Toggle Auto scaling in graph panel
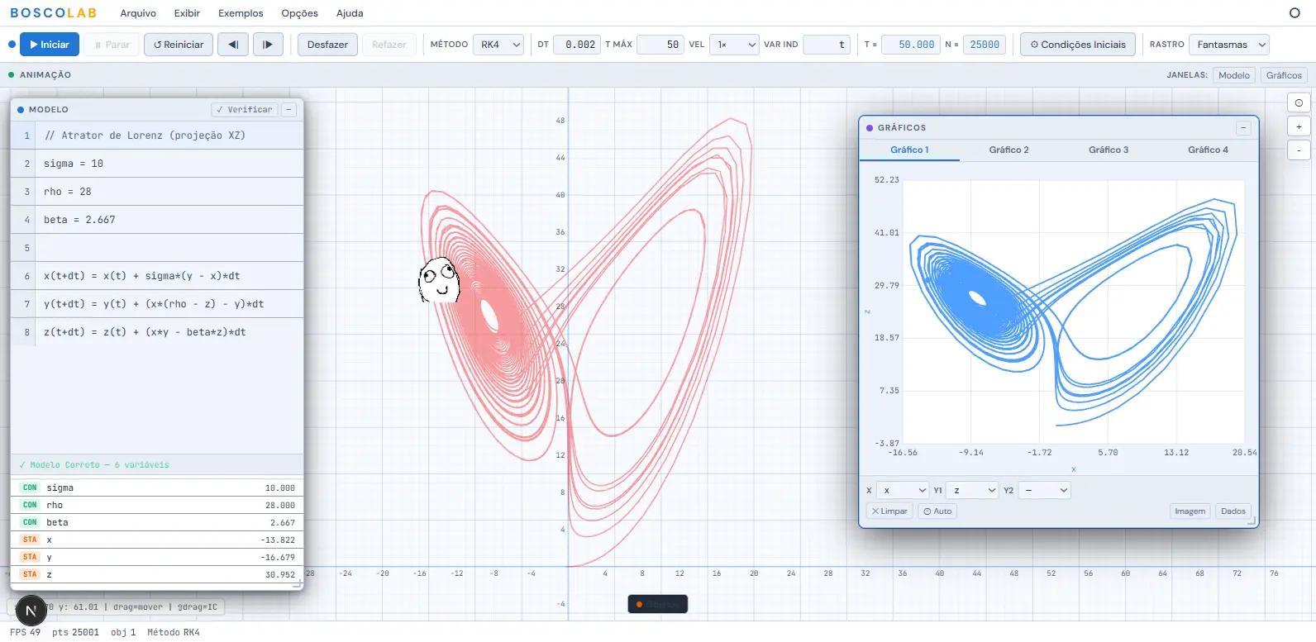Viewport: 1316px width, 642px height. 937,511
